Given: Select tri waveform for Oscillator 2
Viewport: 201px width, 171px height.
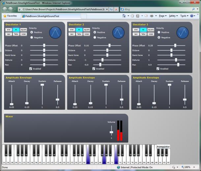Looking at the screenshot, I should pos(79,30).
